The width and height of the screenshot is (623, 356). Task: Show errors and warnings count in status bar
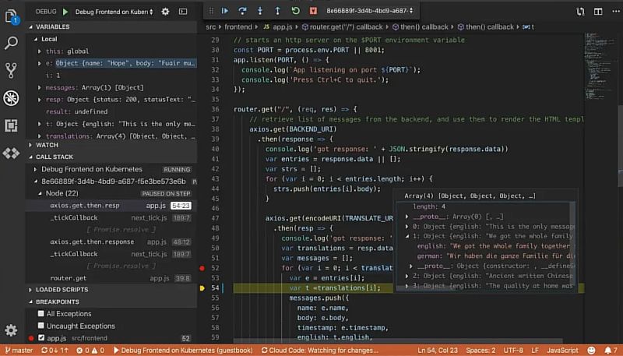coord(90,350)
